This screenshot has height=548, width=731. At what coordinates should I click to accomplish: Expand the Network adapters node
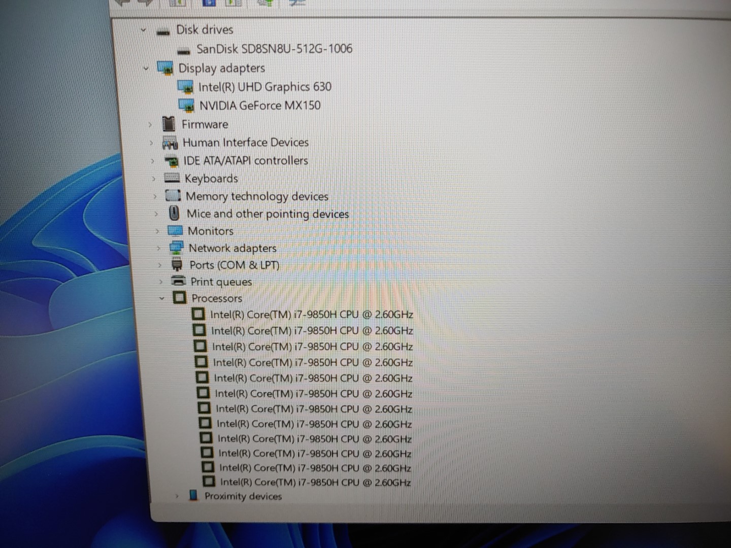point(158,249)
